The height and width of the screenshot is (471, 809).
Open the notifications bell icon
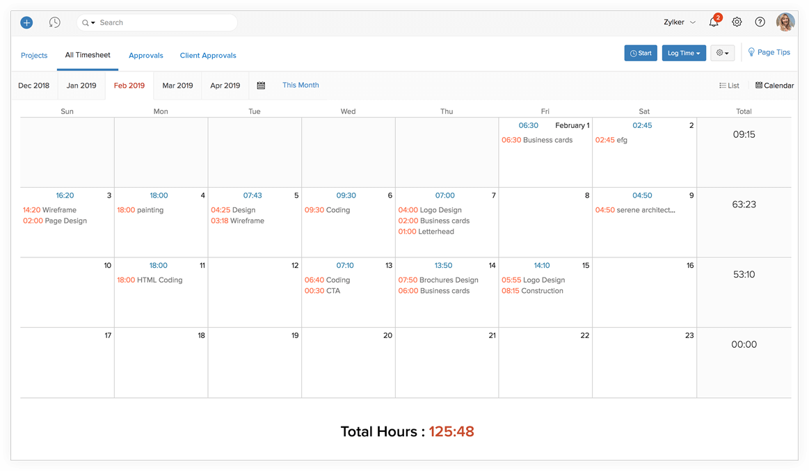tap(714, 22)
